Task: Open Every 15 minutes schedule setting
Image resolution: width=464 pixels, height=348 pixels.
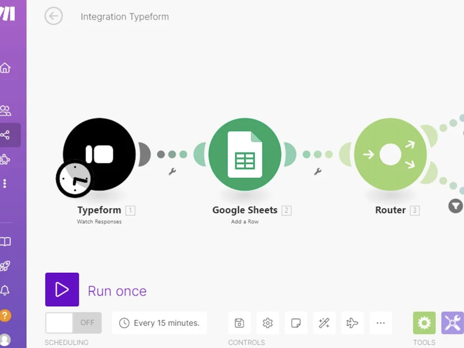Action: click(160, 323)
